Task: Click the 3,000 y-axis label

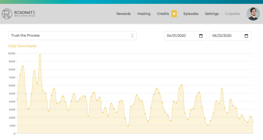Action: coord(12,110)
